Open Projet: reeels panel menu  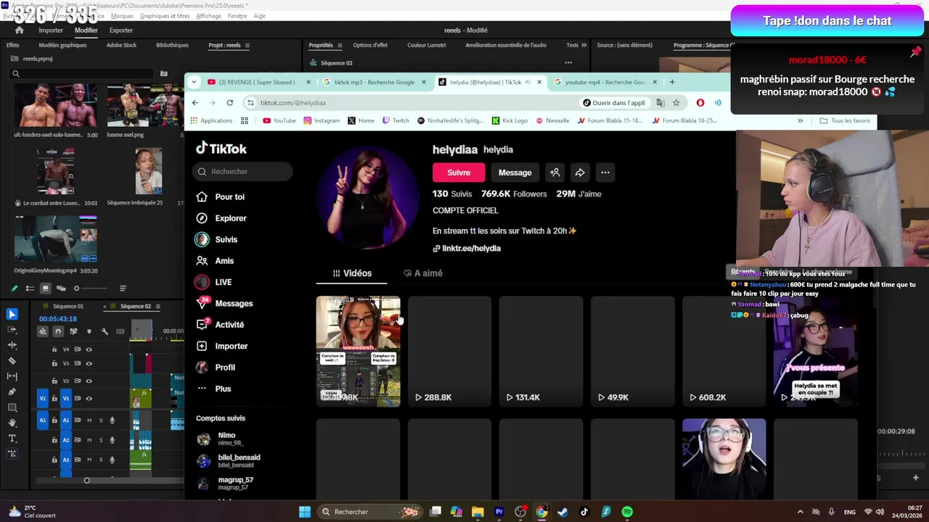pos(247,45)
